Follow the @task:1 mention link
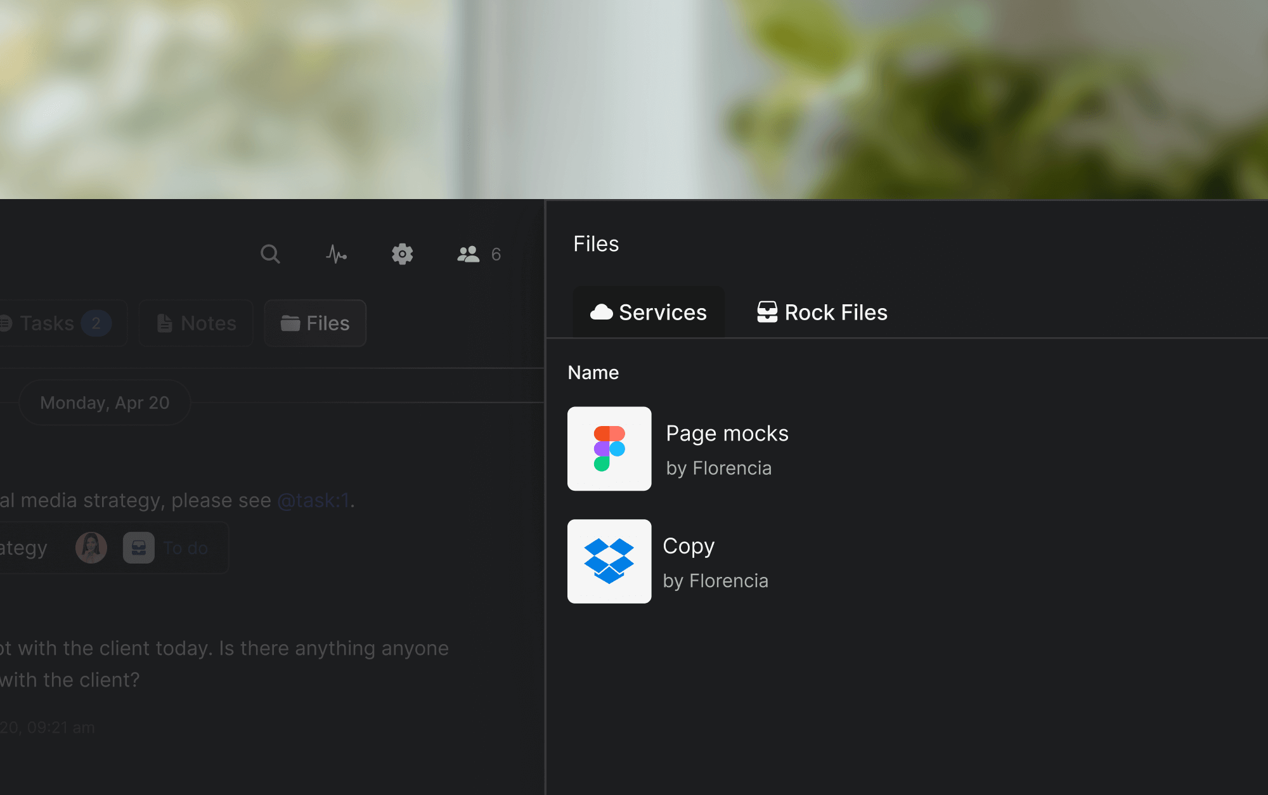1268x795 pixels. (313, 501)
